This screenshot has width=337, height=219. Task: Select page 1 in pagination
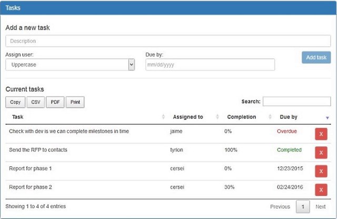303,206
